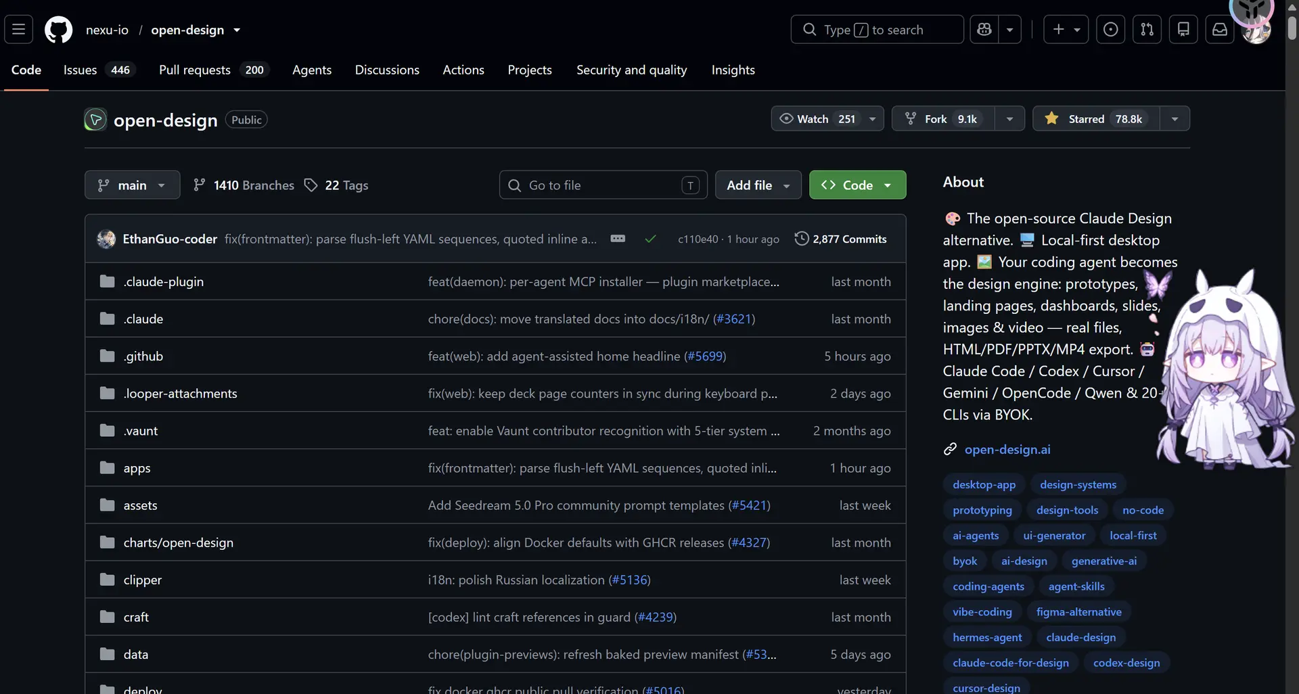Image resolution: width=1299 pixels, height=694 pixels.
Task: Open the green Code clone dropdown
Action: pyautogui.click(x=857, y=185)
